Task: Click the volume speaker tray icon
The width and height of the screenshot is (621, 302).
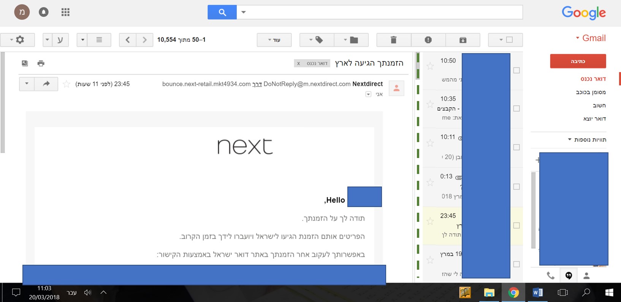Action: click(x=88, y=293)
